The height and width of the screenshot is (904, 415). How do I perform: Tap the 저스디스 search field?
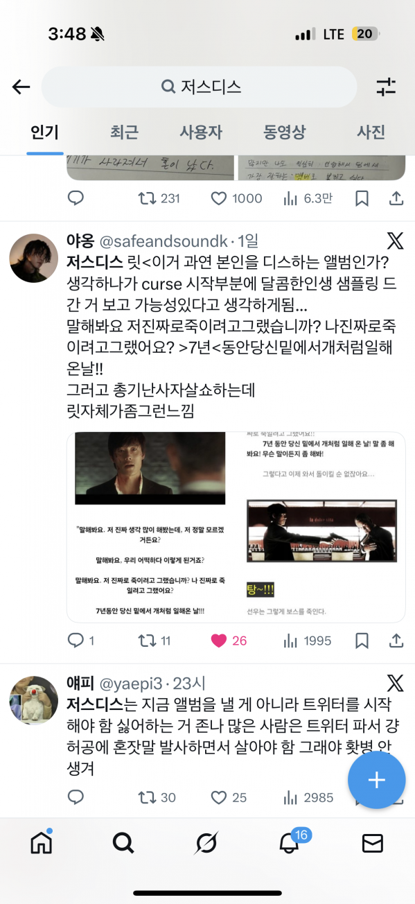click(x=200, y=87)
